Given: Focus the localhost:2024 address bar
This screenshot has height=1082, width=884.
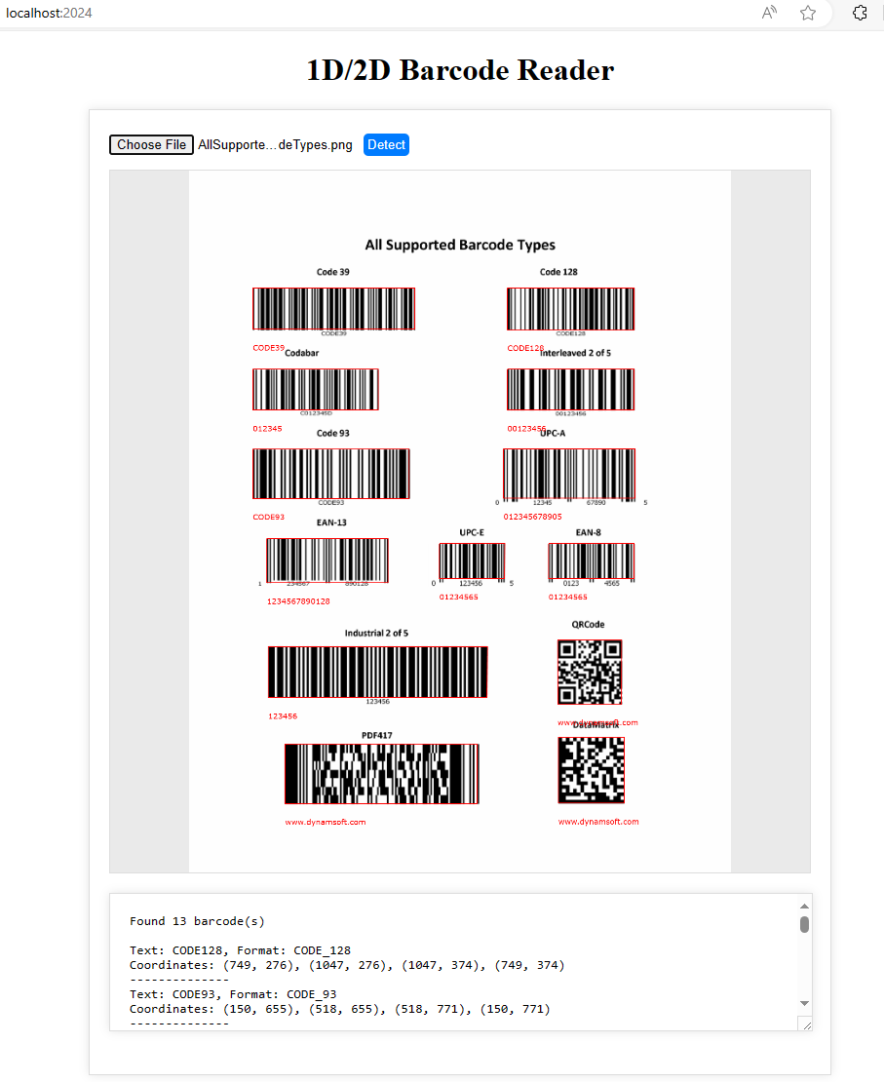Looking at the screenshot, I should (292, 13).
